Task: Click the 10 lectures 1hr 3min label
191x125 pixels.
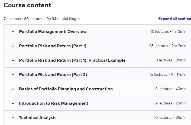Action: pos(168,31)
